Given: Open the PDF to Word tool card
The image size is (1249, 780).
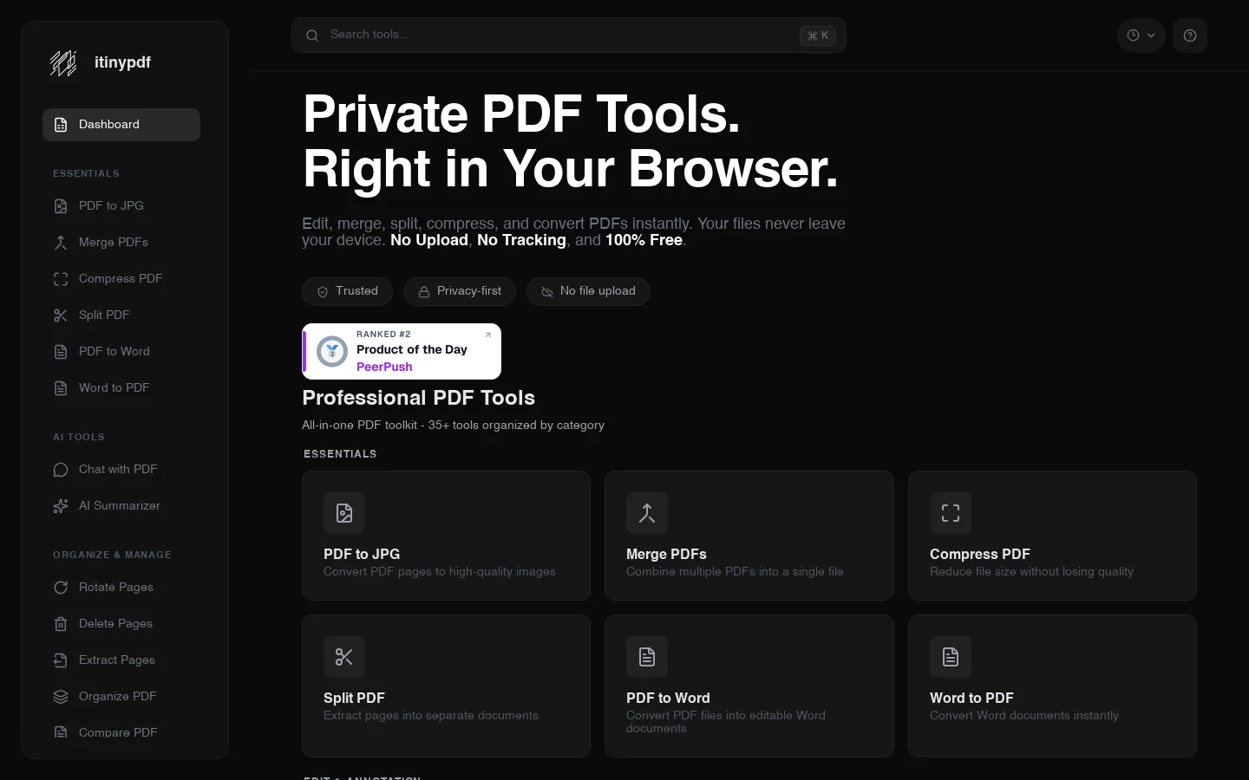Looking at the screenshot, I should pos(749,686).
